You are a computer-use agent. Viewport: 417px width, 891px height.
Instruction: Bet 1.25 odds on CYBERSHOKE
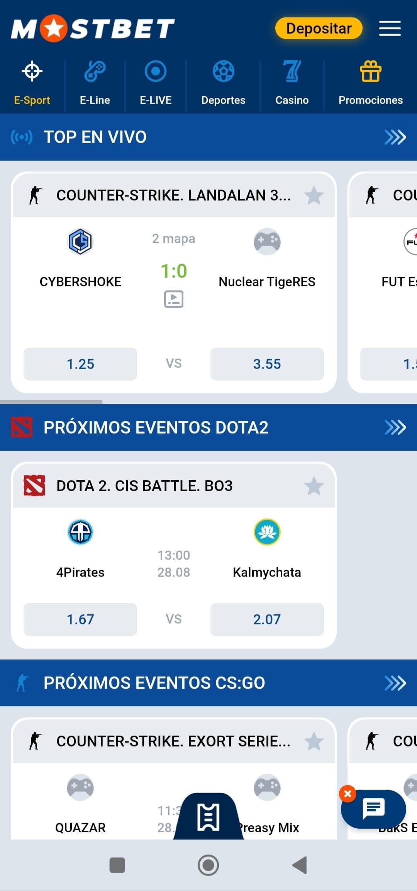pos(80,364)
